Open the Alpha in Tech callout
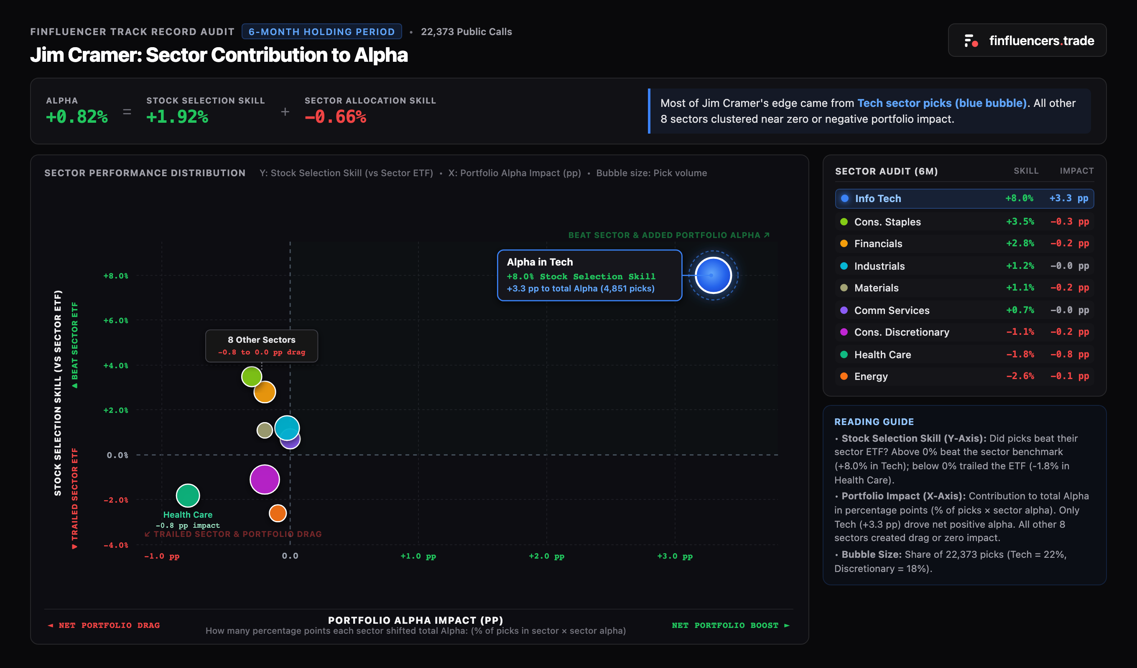 coord(589,276)
